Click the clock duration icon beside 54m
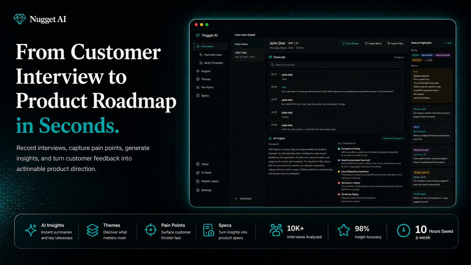Image resolution: width=471 pixels, height=265 pixels. 297,48
